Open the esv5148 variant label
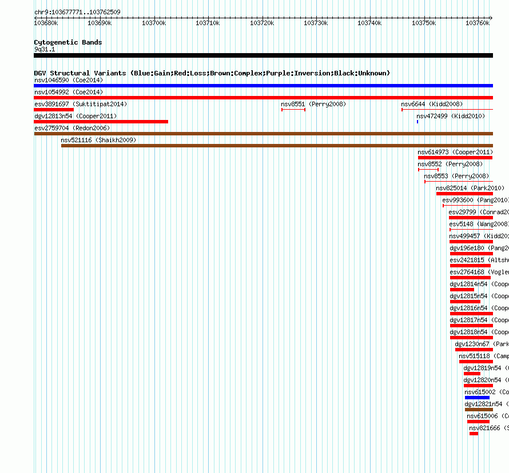This screenshot has height=473, width=509. 479,224
